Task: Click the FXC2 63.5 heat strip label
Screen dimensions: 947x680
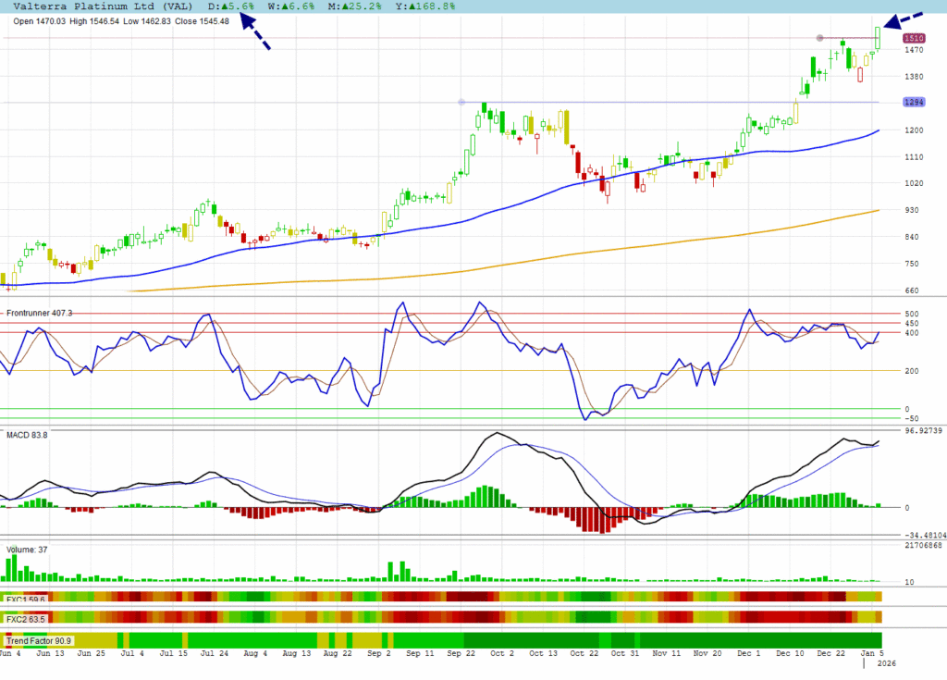Action: pos(27,617)
